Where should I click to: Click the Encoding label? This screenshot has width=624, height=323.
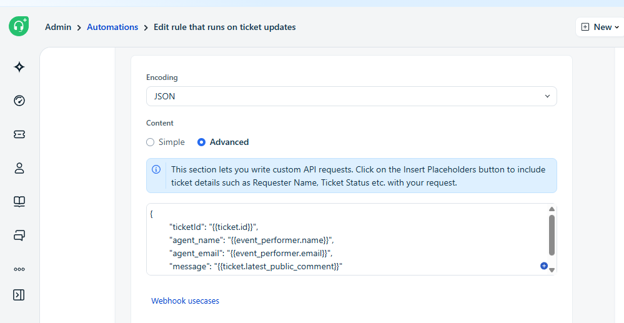[162, 77]
